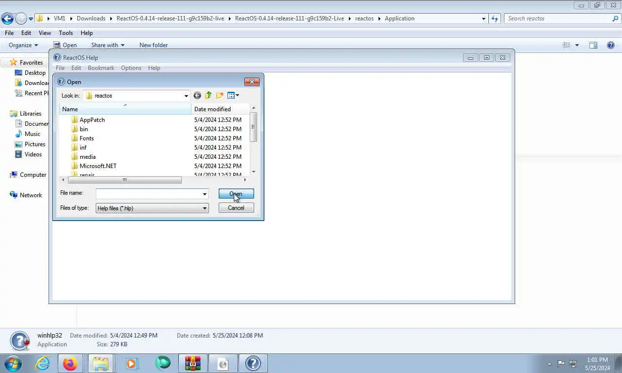The width and height of the screenshot is (622, 373).
Task: Open the File menu in ReactOS Help
Action: tap(60, 68)
